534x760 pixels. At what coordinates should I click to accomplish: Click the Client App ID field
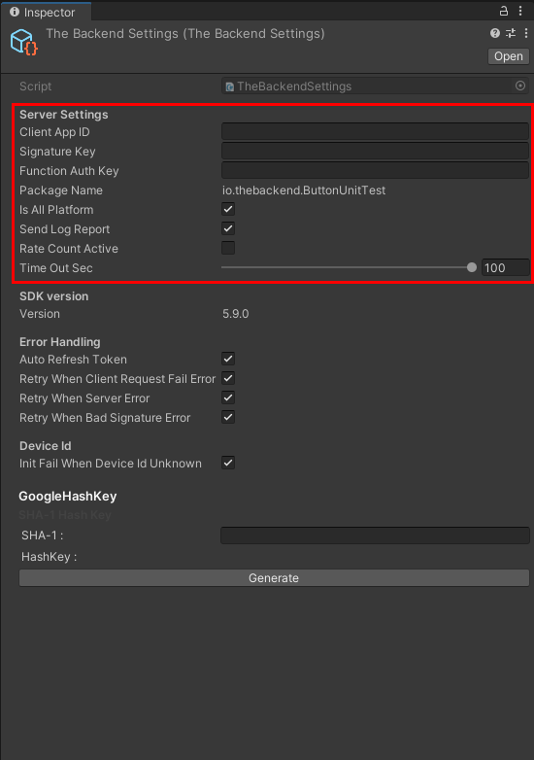tap(375, 131)
